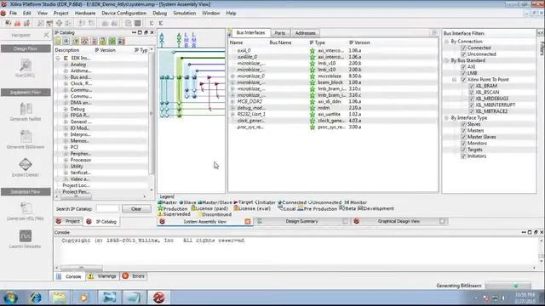Open Internet Explorer from the taskbar
Viewport: 545px width, 306px height.
[x=36, y=297]
